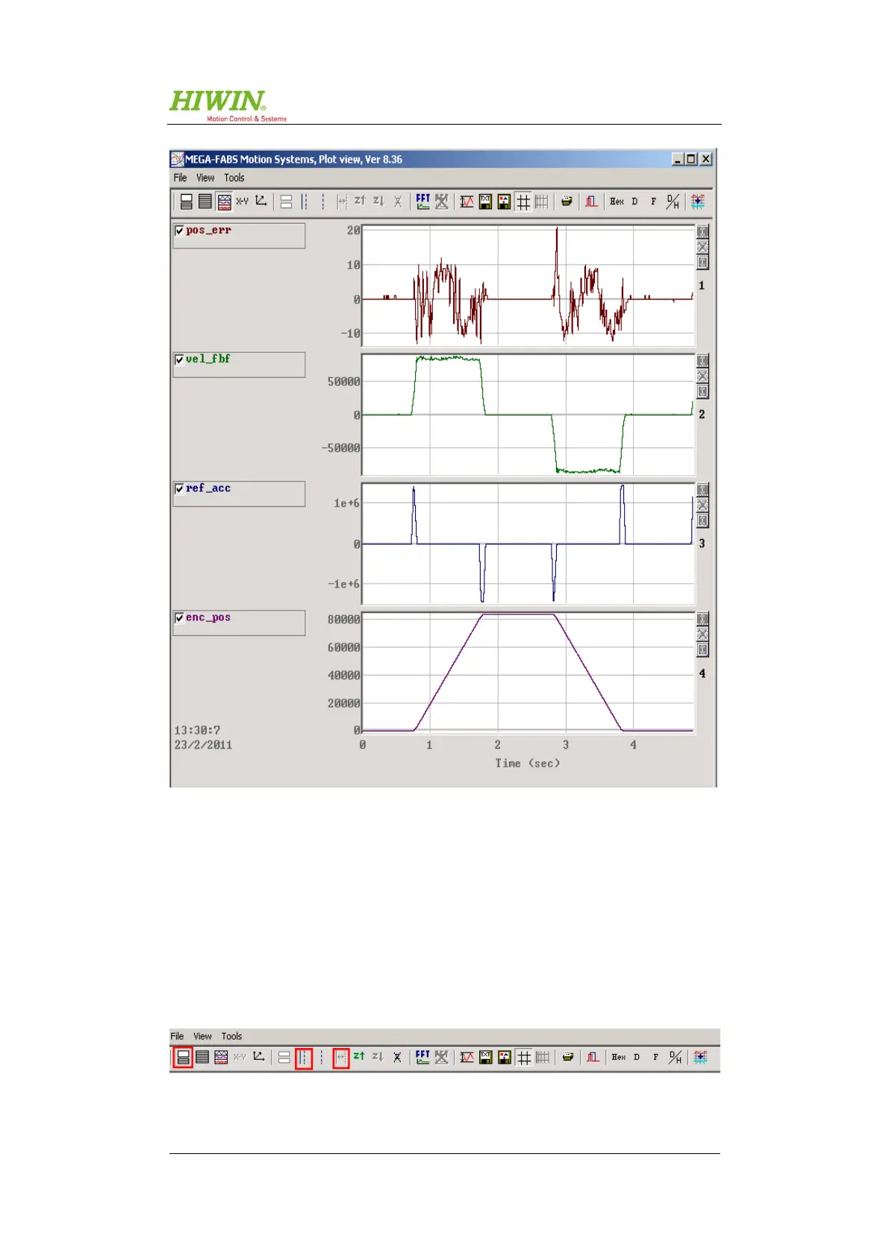
Task: Click the F format button in Plot view window
Action: coord(654,202)
